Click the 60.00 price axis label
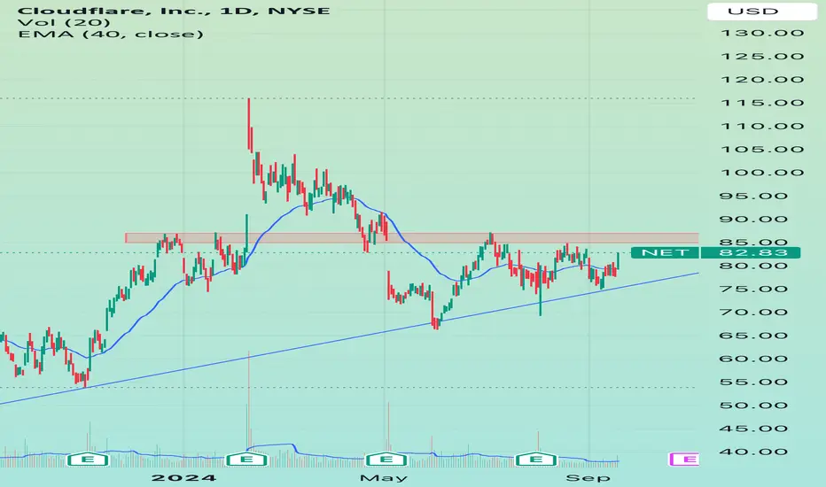 pyautogui.click(x=754, y=359)
